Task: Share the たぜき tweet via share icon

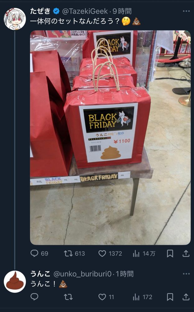Action: (x=186, y=253)
